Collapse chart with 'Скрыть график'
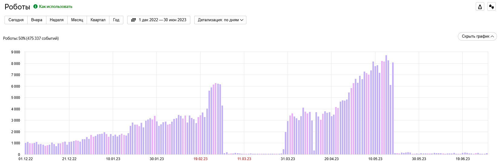 477,36
